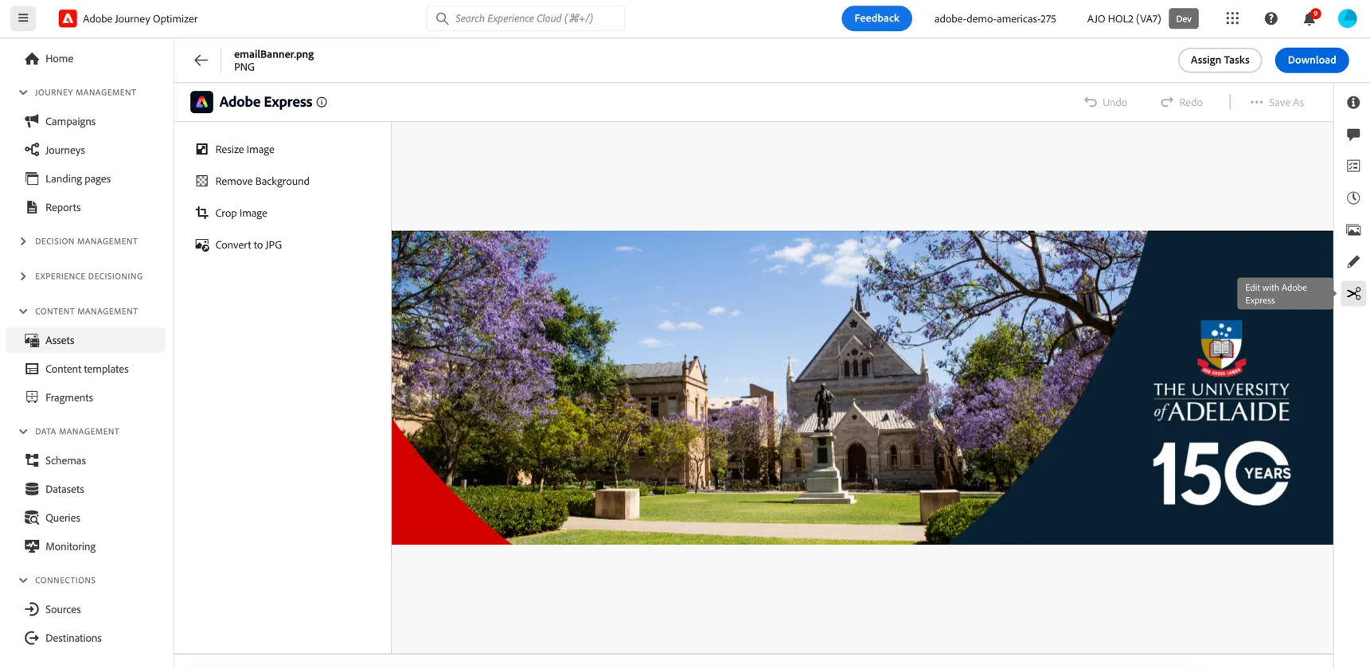Focus the Search Experience Cloud field

coord(525,18)
